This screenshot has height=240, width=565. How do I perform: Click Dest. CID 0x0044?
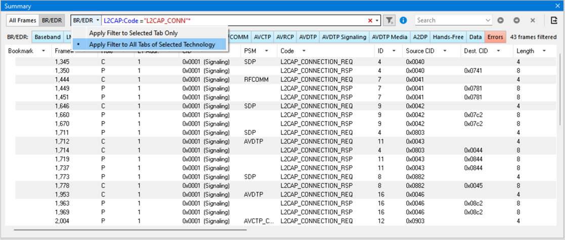click(473, 150)
